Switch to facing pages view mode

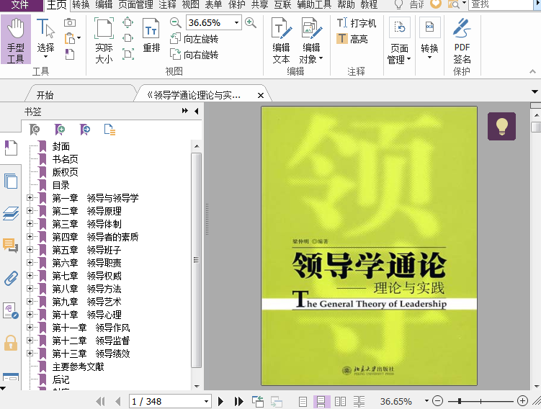click(x=340, y=401)
